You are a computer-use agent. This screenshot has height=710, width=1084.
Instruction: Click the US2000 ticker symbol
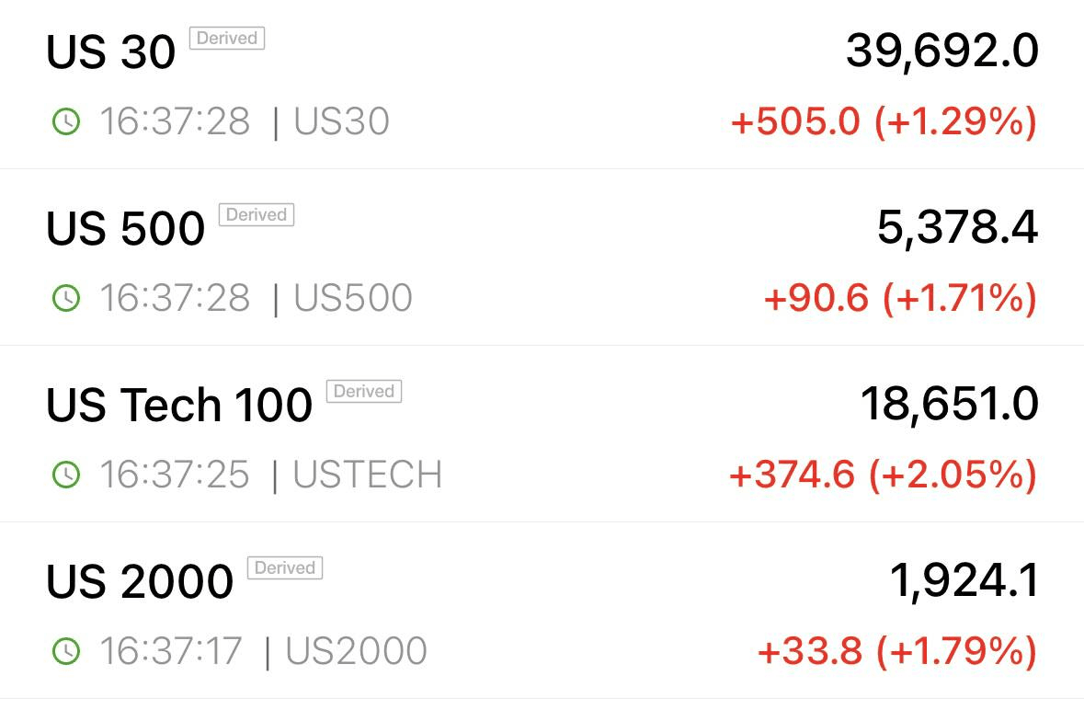tap(356, 651)
